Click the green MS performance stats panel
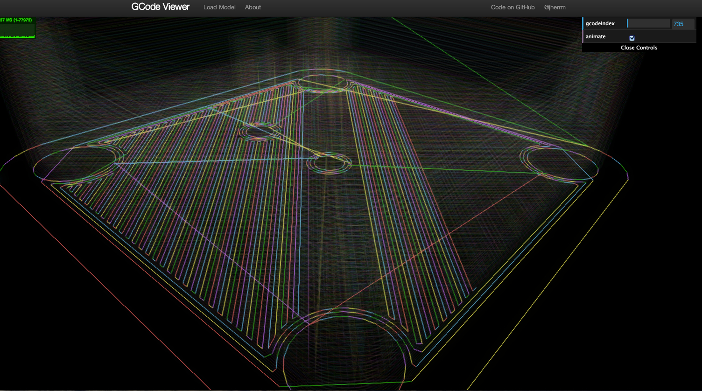This screenshot has width=702, height=391. [x=17, y=28]
